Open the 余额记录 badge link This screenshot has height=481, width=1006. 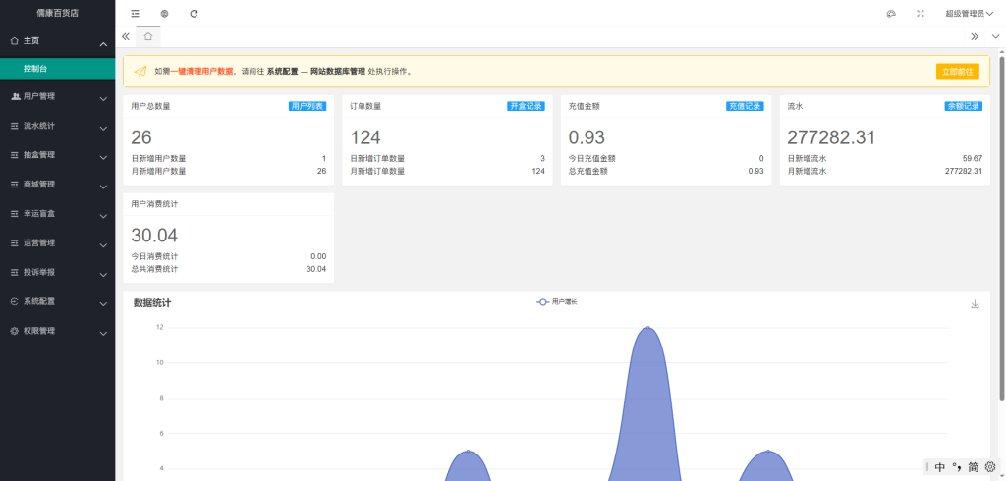coord(964,106)
